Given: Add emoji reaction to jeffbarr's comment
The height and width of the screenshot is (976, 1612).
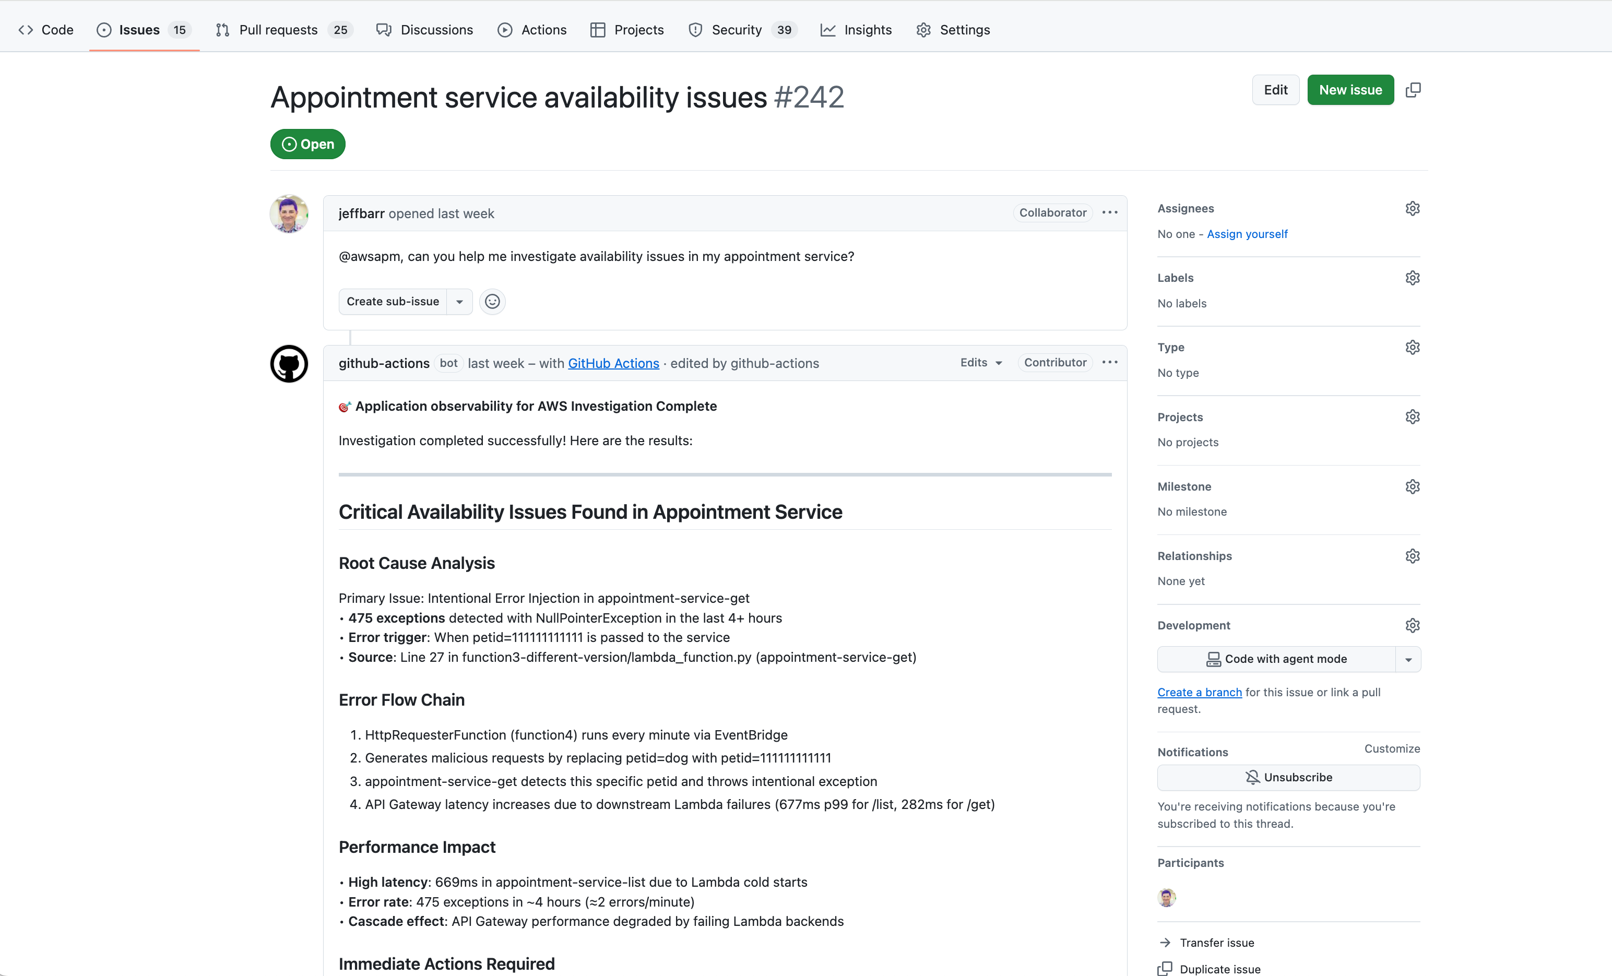Looking at the screenshot, I should [x=492, y=302].
